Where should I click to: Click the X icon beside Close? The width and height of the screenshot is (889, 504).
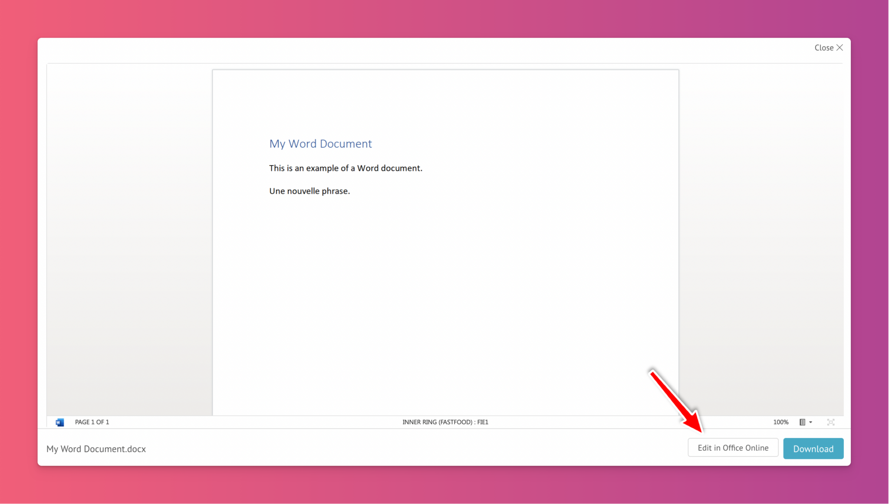point(840,48)
